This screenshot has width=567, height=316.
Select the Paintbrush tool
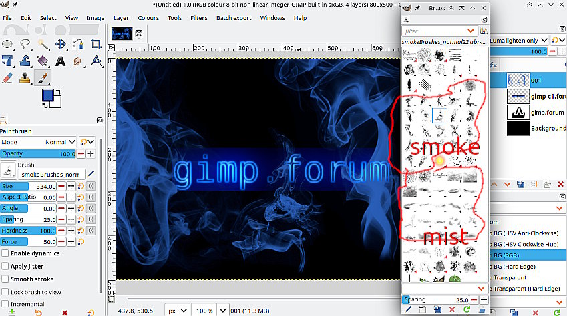(43, 77)
